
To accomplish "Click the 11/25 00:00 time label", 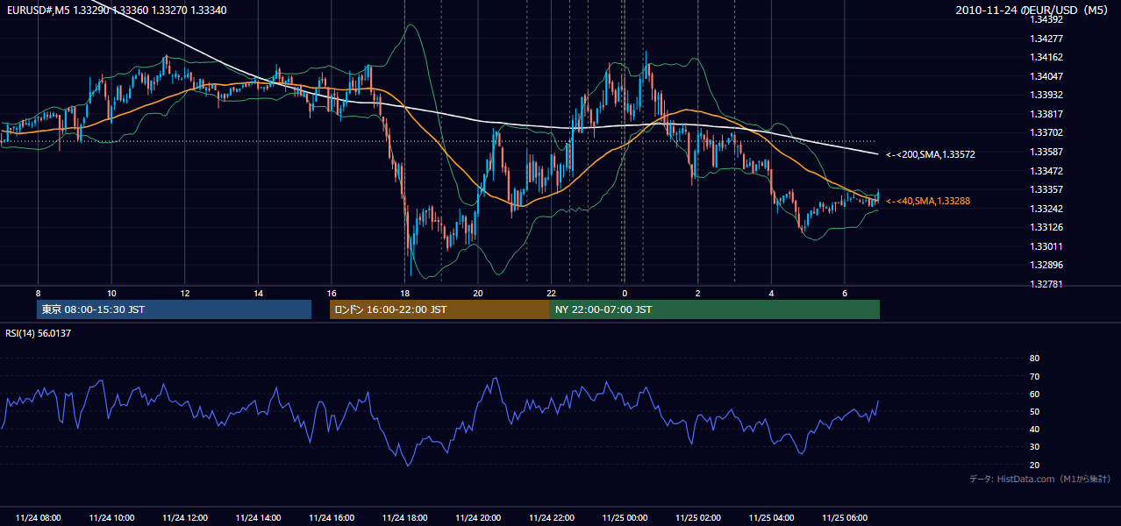I will 625,518.
